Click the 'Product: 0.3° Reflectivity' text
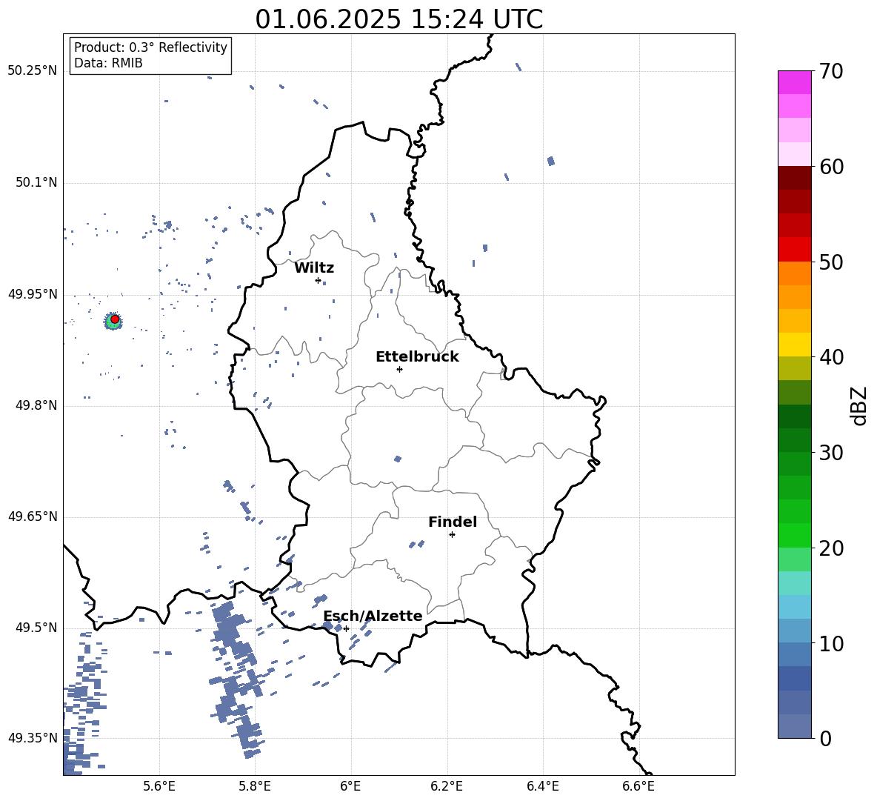877x801 pixels. [150, 47]
